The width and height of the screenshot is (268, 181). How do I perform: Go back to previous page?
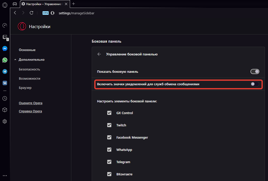pos(15,13)
